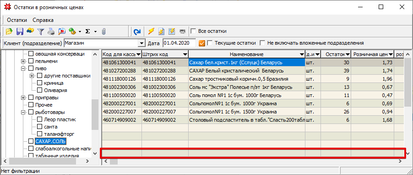The image size is (413, 175).
Task: Click the print preview magnifier icon
Action: 62,31
